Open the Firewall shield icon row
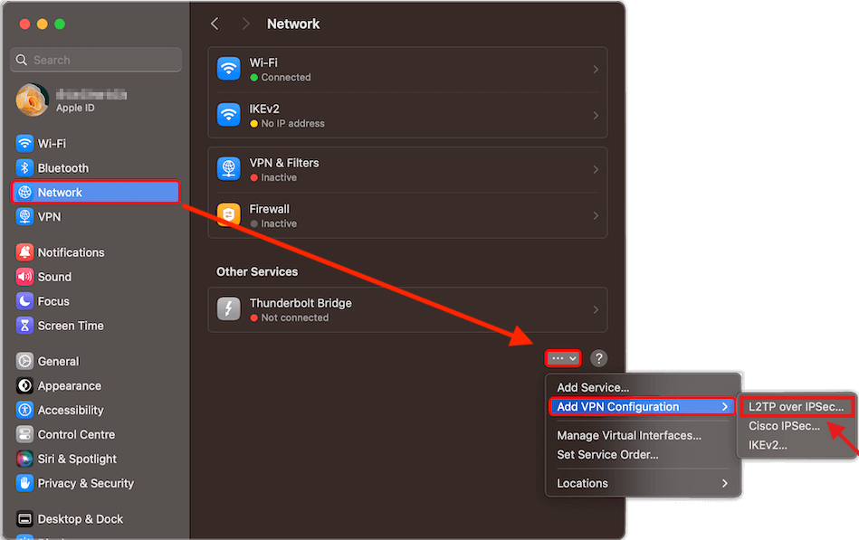859x540 pixels. pyautogui.click(x=228, y=215)
